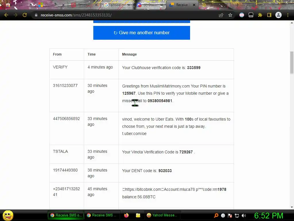
Task: Click the orange search tray icon
Action: (x=216, y=215)
